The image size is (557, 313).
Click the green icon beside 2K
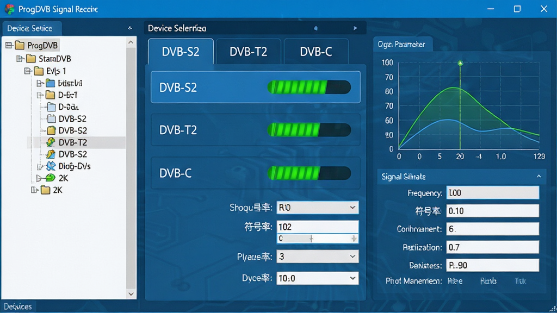point(51,178)
